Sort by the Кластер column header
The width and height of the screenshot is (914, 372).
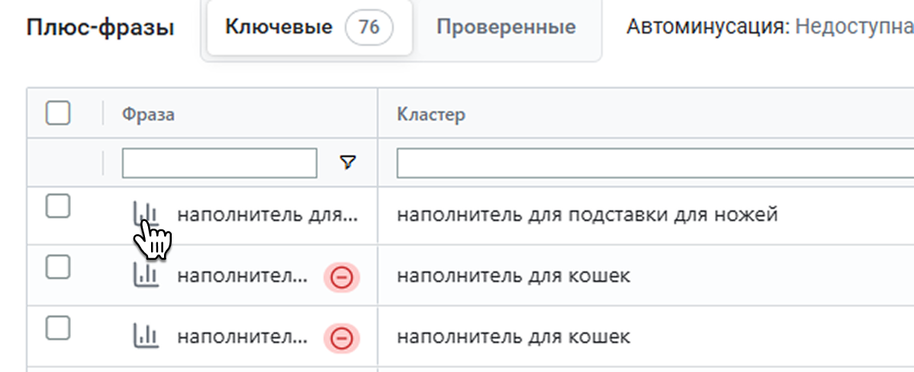[x=431, y=114]
